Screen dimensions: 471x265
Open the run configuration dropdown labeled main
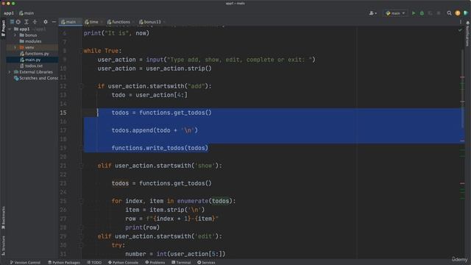click(395, 13)
